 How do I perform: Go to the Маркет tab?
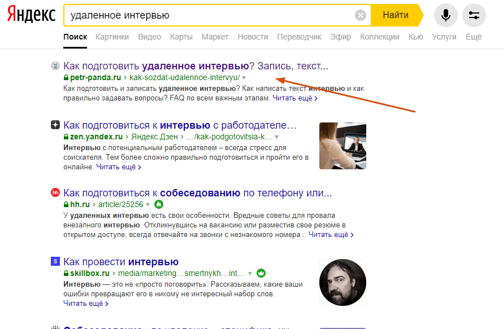tap(215, 37)
